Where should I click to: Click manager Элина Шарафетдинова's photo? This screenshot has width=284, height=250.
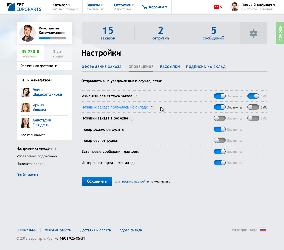pos(25,92)
